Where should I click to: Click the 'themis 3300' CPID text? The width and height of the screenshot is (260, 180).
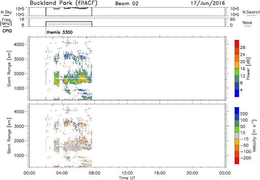60,32
